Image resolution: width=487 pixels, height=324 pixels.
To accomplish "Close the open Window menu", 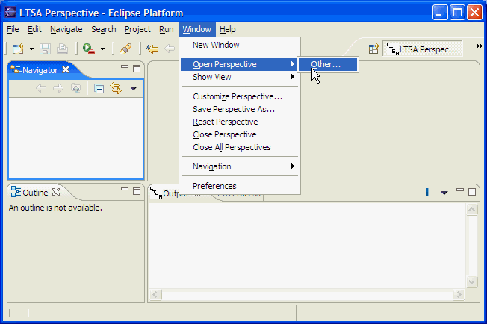I will (x=196, y=29).
